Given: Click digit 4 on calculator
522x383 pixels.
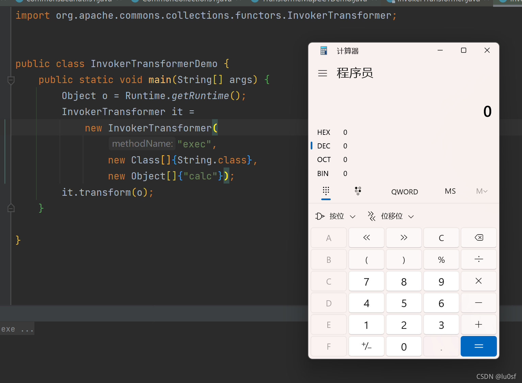Looking at the screenshot, I should [366, 303].
